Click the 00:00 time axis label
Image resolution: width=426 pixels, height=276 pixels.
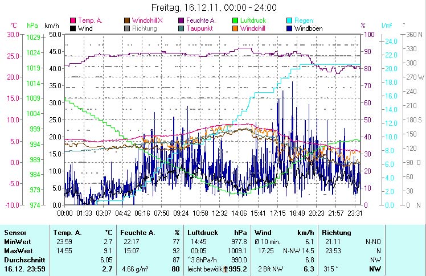point(65,213)
